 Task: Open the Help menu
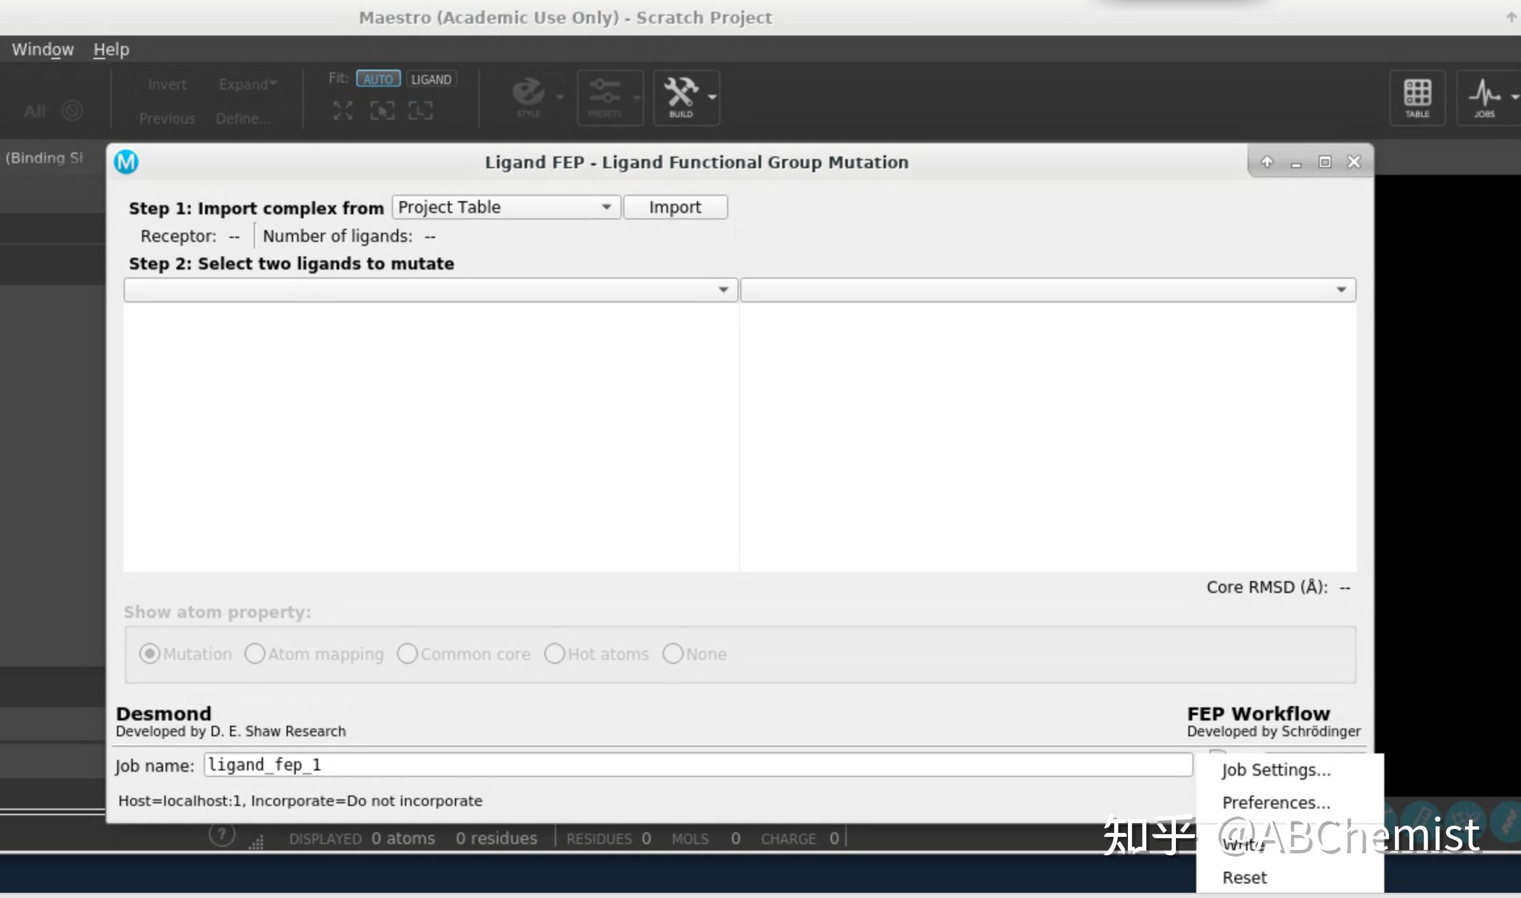(x=111, y=49)
